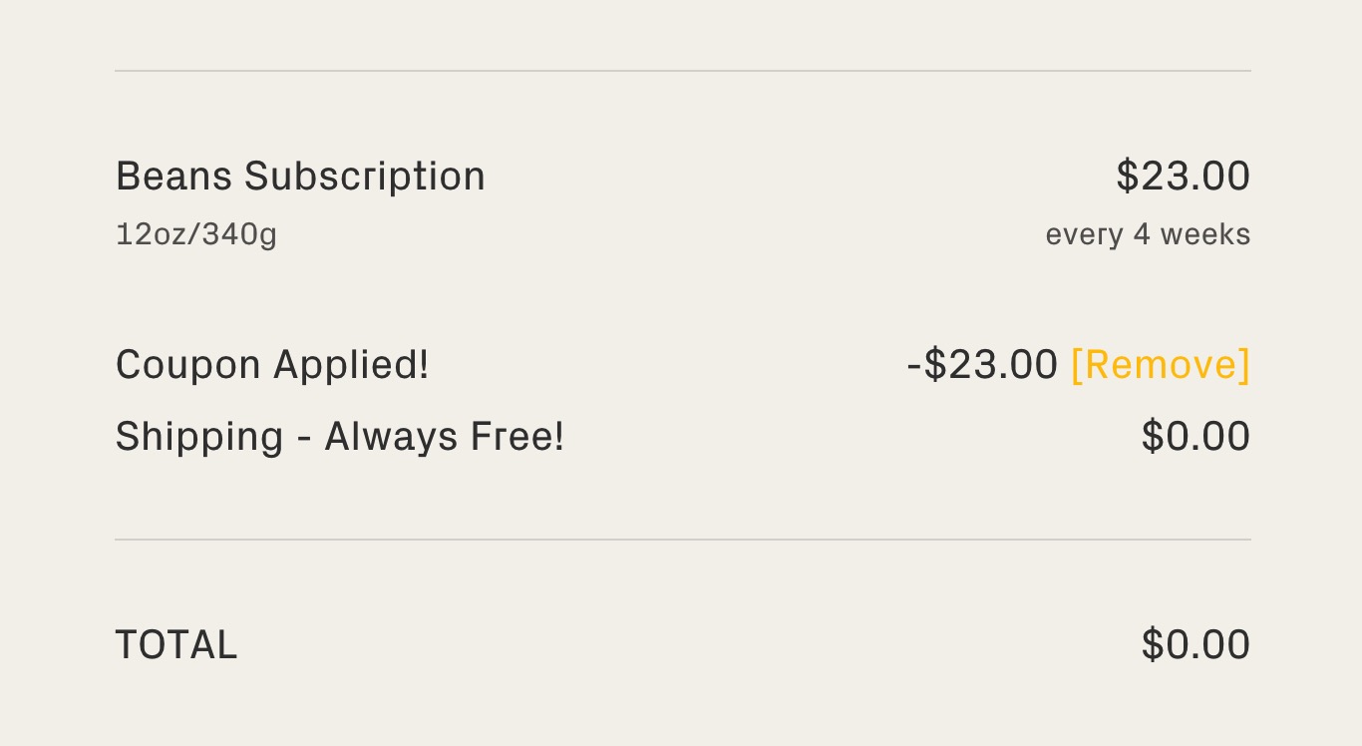Image resolution: width=1362 pixels, height=746 pixels.
Task: Click the every 4 weeks frequency text
Action: (x=1148, y=234)
